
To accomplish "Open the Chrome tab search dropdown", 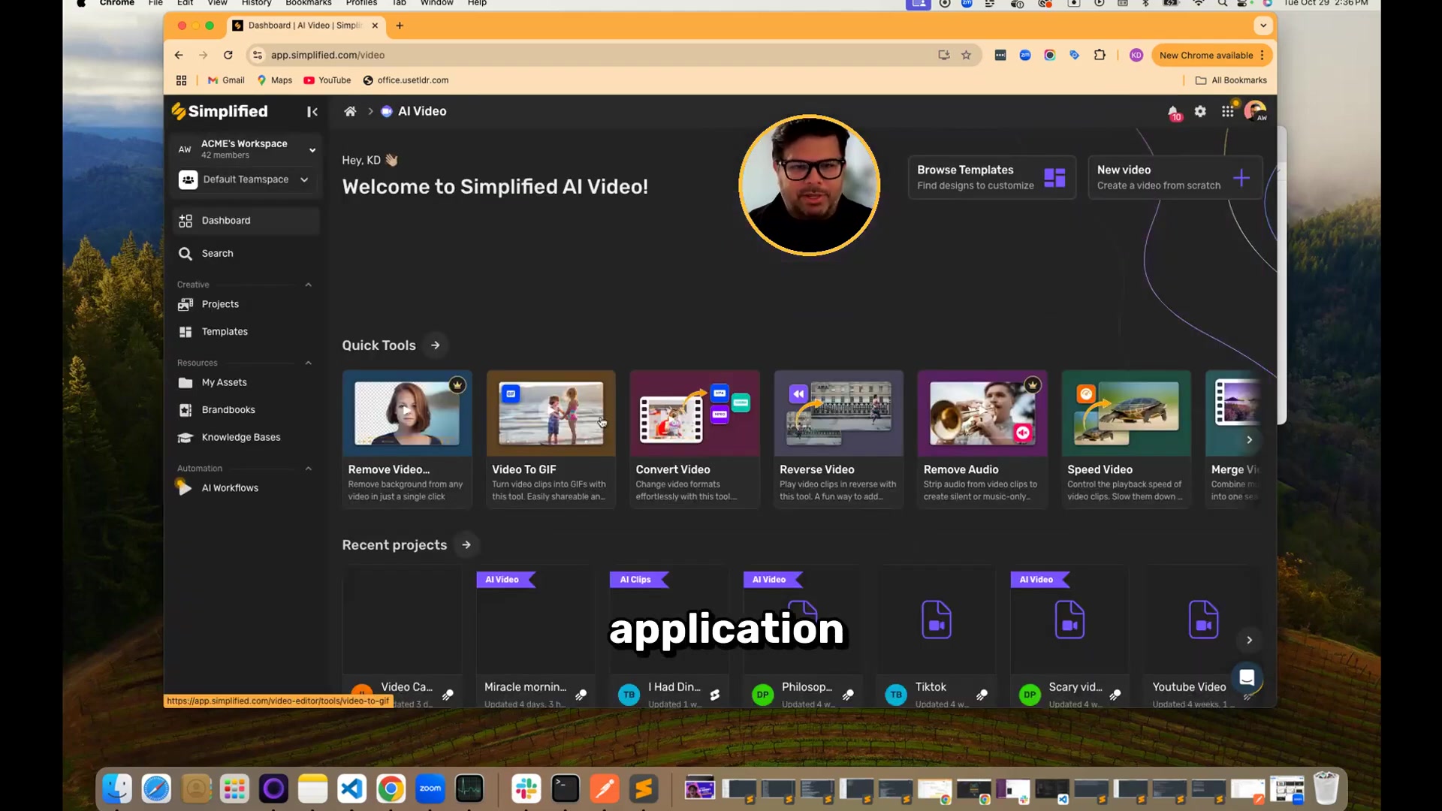I will [x=1263, y=26].
